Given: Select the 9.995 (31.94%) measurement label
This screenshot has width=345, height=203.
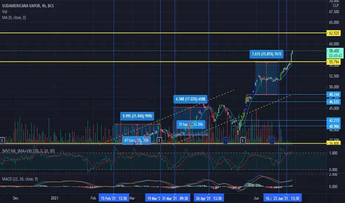Looking at the screenshot, I should 137,116.
